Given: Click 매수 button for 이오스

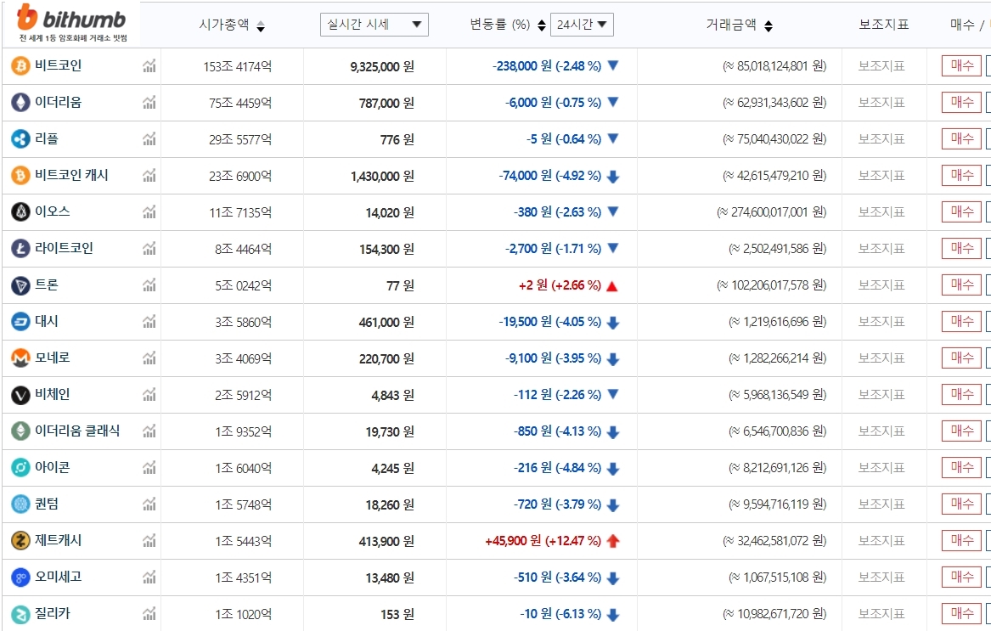Looking at the screenshot, I should (961, 211).
